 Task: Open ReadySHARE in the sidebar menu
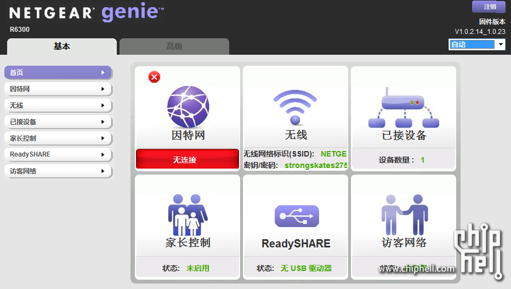pyautogui.click(x=58, y=154)
